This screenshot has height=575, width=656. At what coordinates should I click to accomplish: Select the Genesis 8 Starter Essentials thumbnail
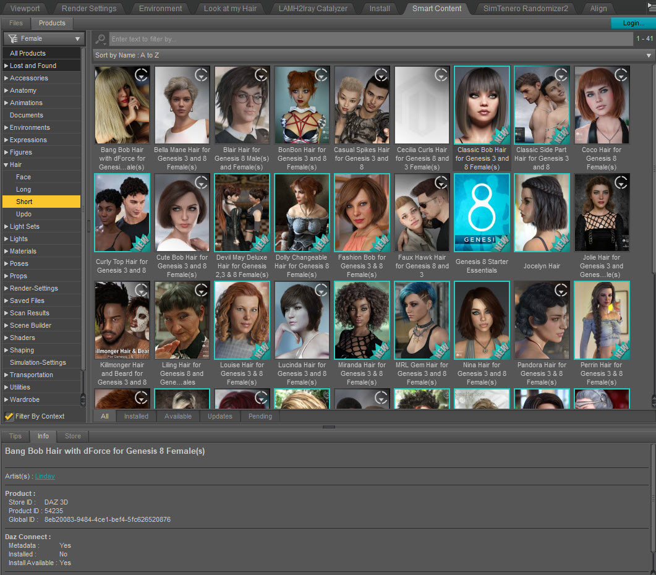tap(482, 213)
